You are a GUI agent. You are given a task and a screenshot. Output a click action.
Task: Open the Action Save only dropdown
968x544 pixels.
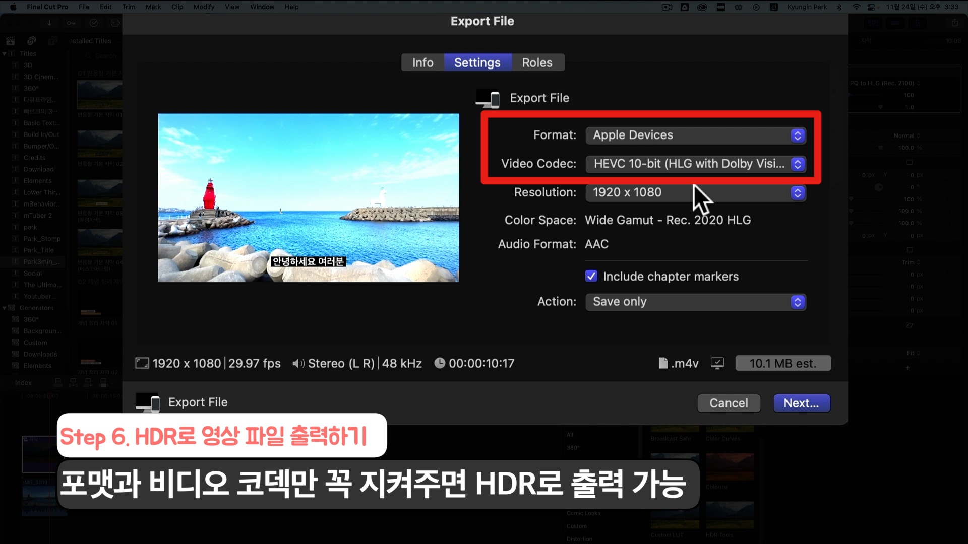695,302
